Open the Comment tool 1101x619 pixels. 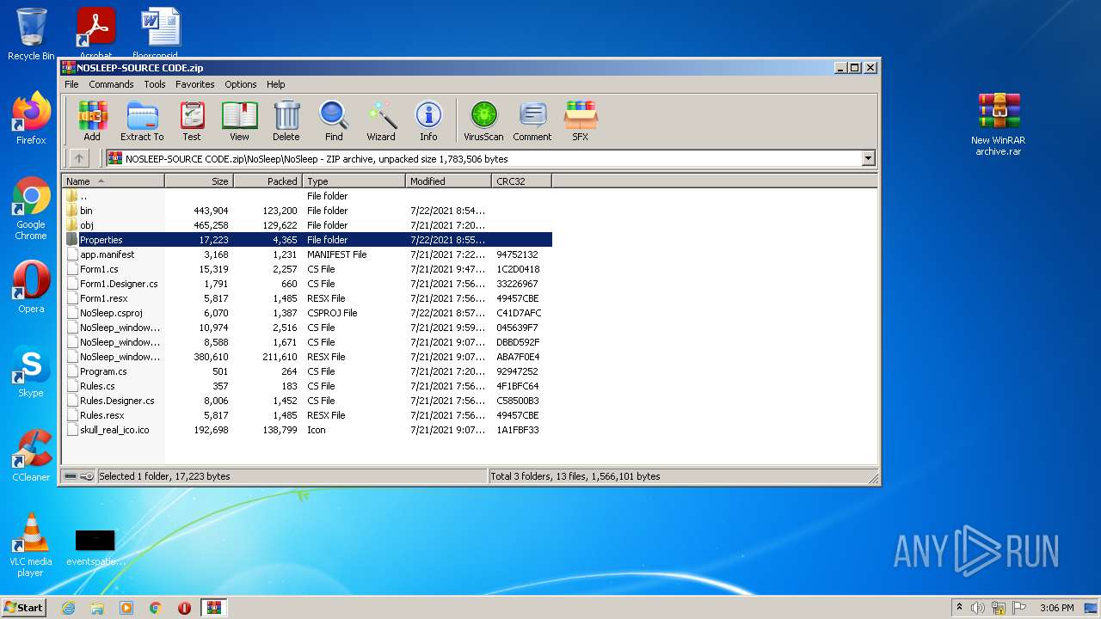pos(532,120)
